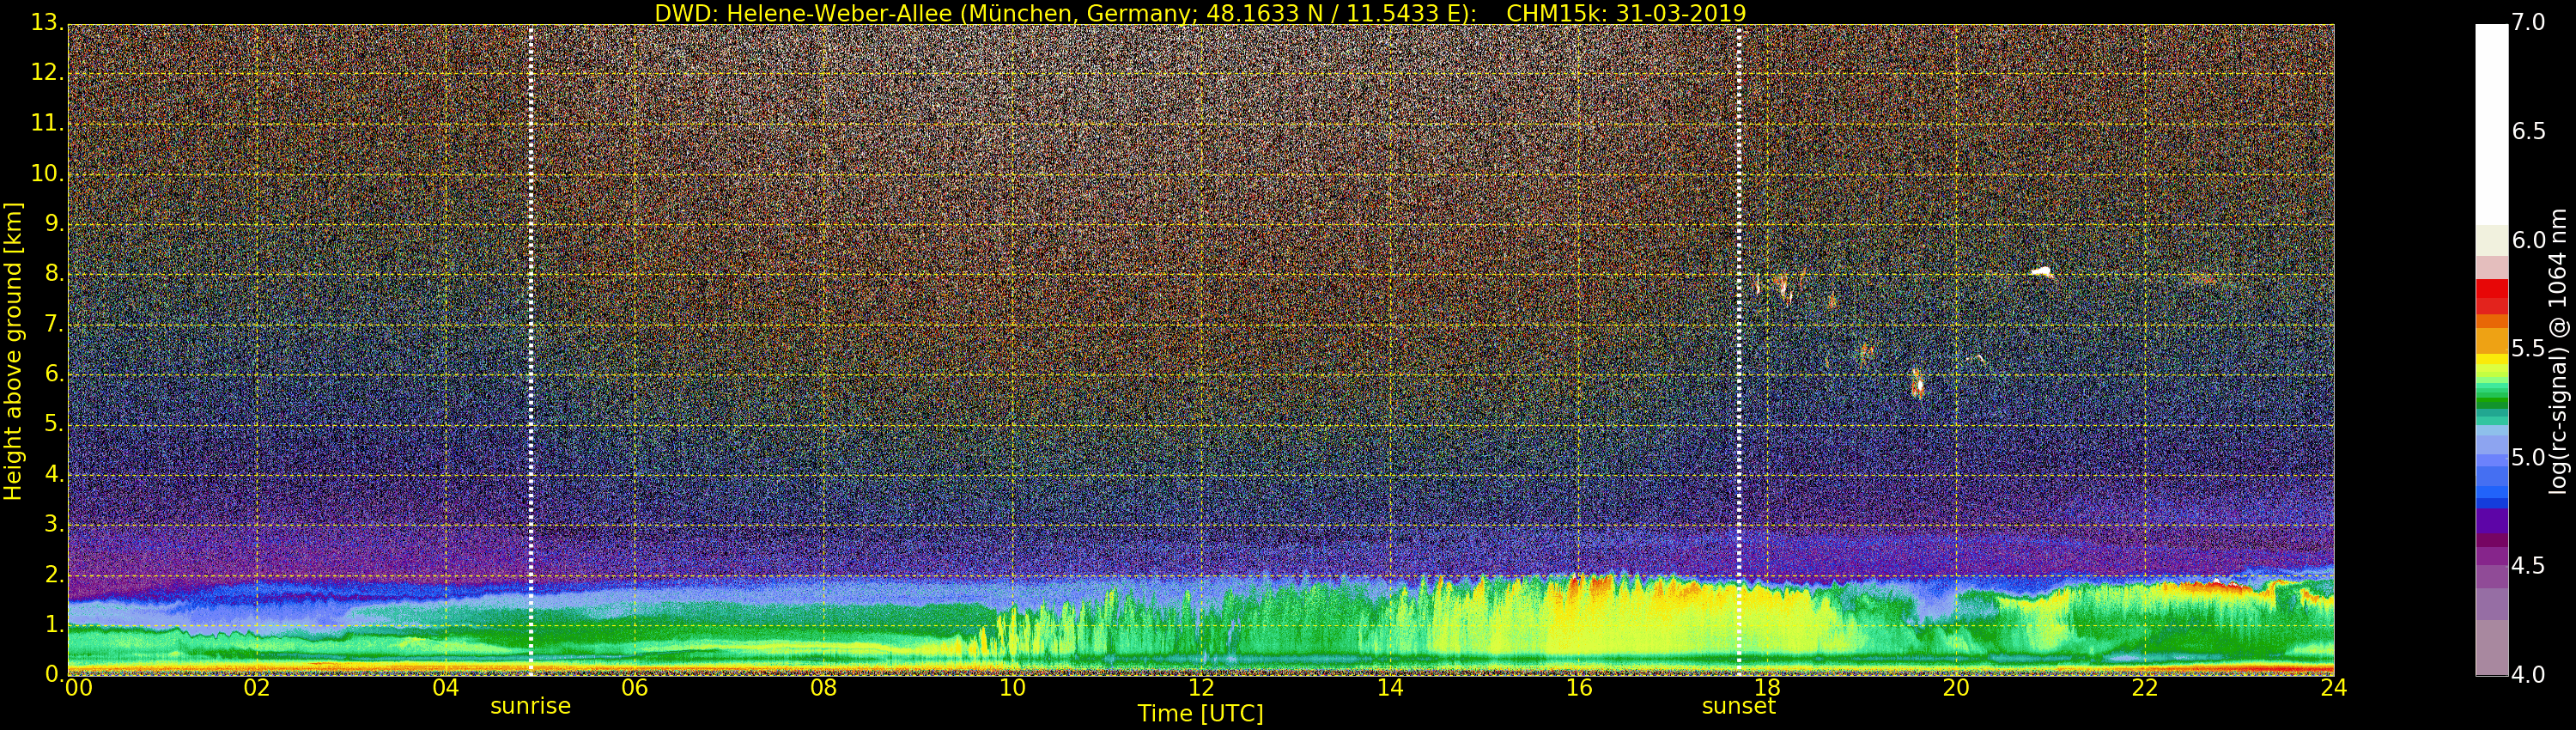
Task: Select the 12 hour tick on time axis
Action: [1201, 688]
